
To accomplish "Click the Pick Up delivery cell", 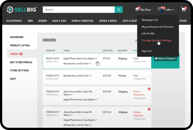I will click(x=122, y=76).
